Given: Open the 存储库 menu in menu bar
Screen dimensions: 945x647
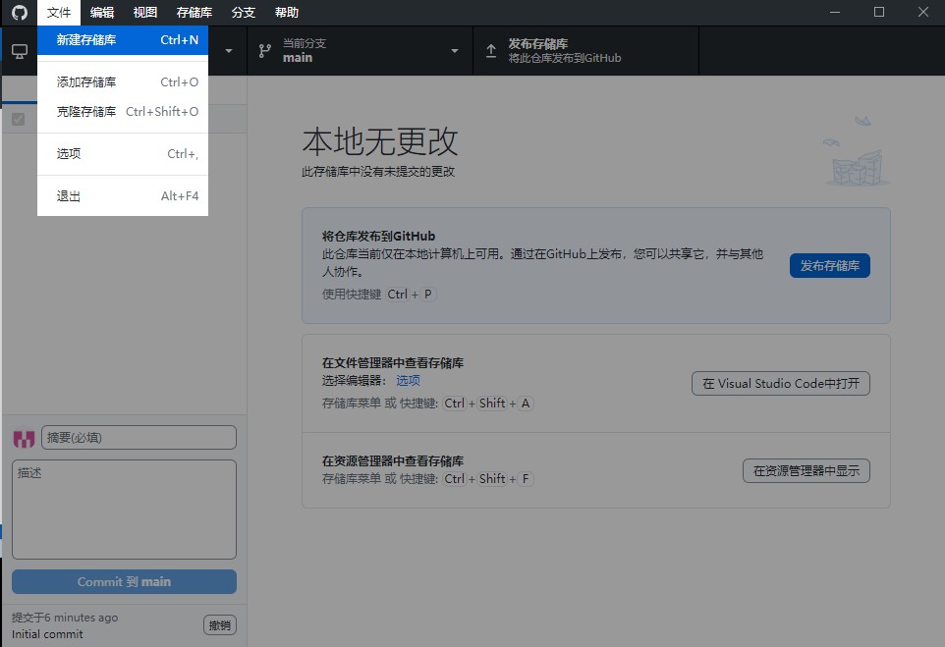Looking at the screenshot, I should 195,13.
